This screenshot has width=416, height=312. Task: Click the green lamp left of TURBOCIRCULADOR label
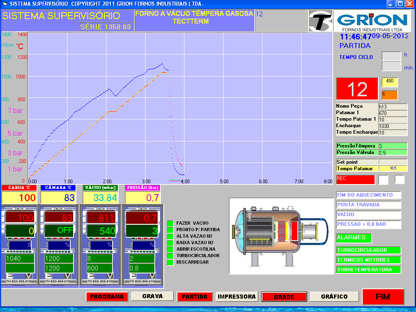point(170,256)
